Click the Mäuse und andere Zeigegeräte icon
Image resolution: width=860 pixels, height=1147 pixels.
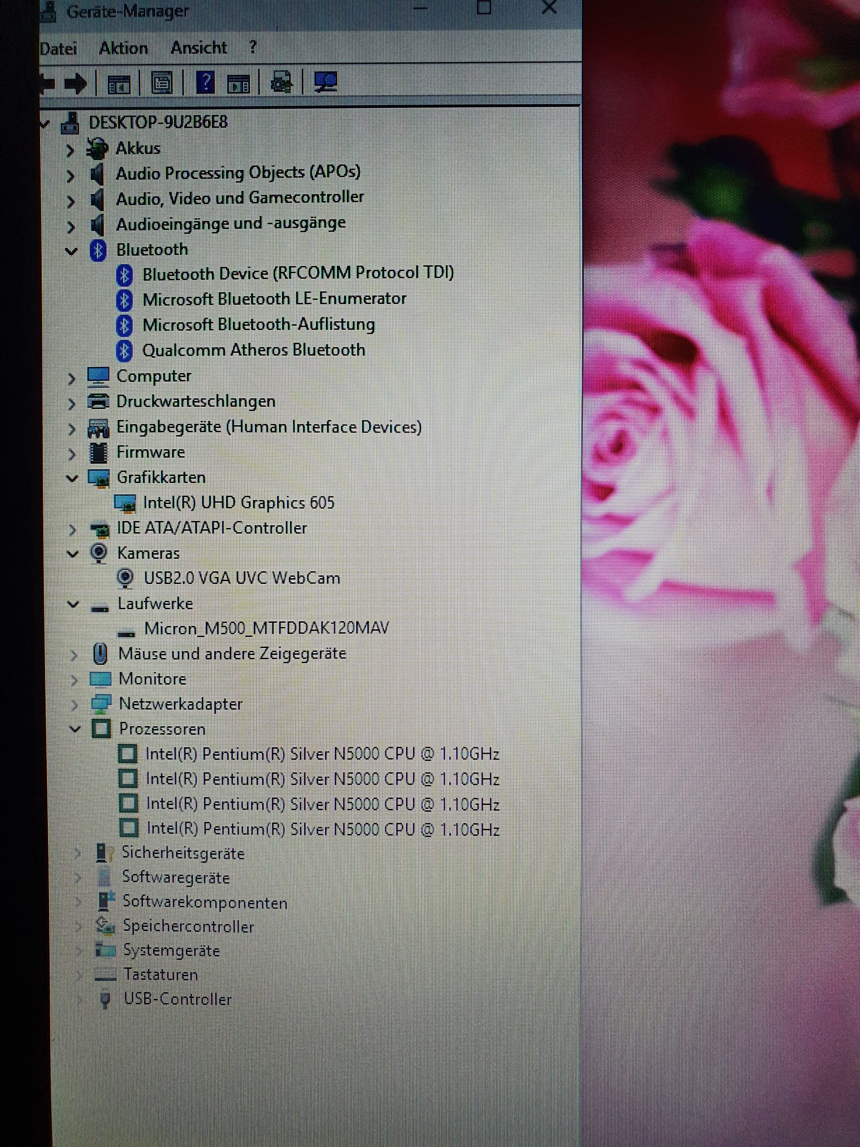[100, 654]
